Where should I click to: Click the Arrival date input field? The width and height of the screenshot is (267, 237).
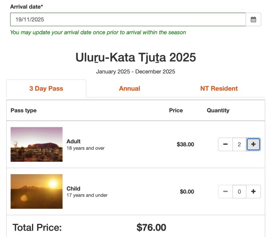tap(128, 20)
